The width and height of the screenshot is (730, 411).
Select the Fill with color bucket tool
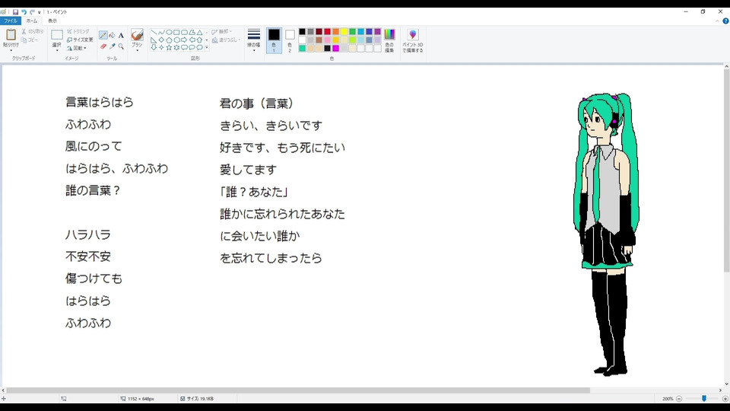click(x=113, y=36)
